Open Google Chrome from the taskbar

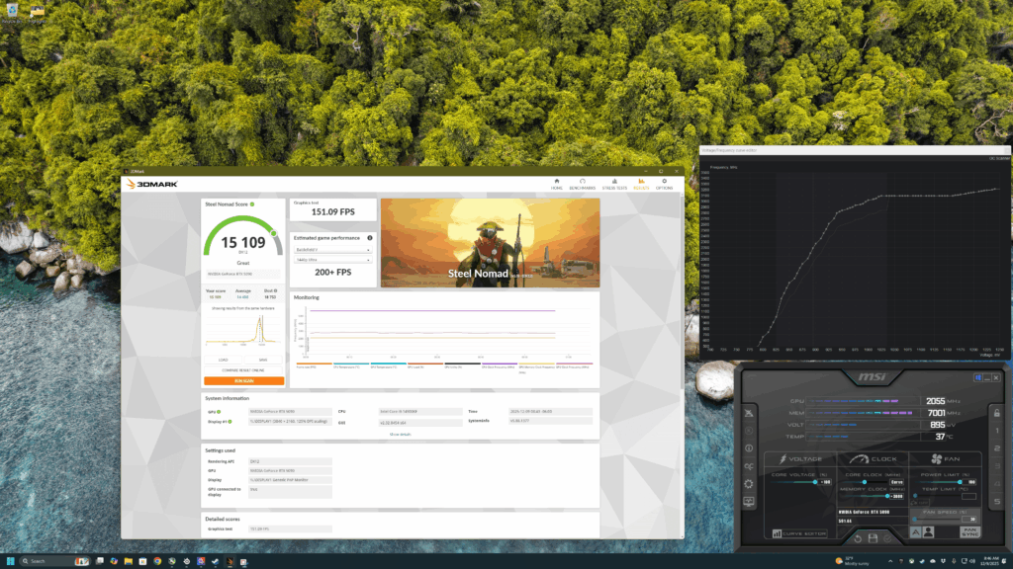tap(157, 561)
